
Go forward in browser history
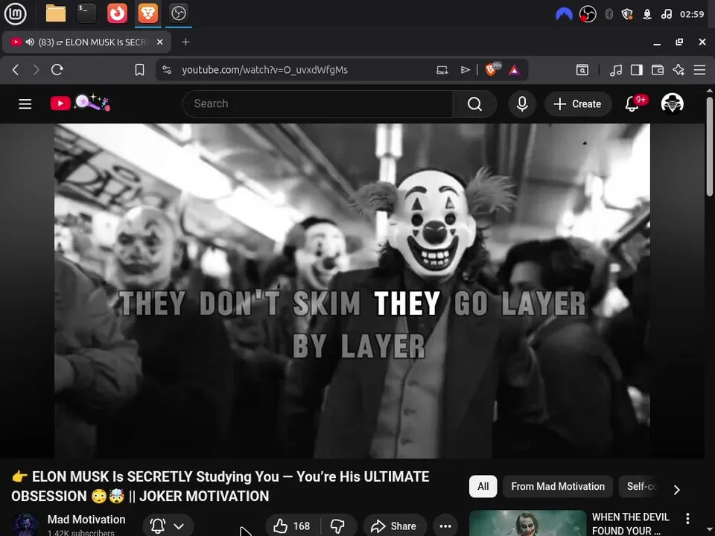pyautogui.click(x=36, y=70)
